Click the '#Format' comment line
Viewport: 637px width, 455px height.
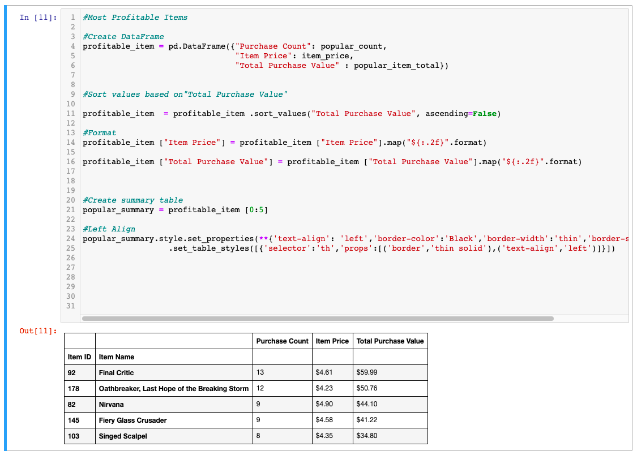tap(100, 133)
